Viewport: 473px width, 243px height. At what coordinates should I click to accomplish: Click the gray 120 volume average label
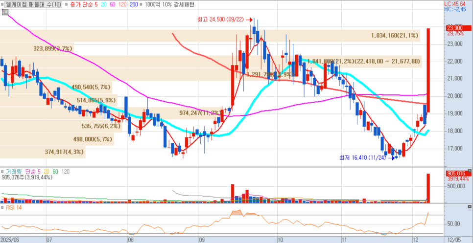66,172
